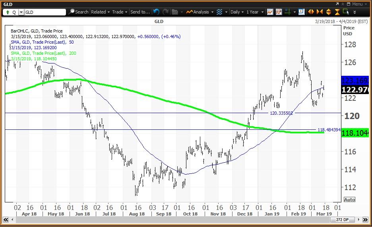Click the line chart style icon
372x227 pixels.
pyautogui.click(x=270, y=12)
